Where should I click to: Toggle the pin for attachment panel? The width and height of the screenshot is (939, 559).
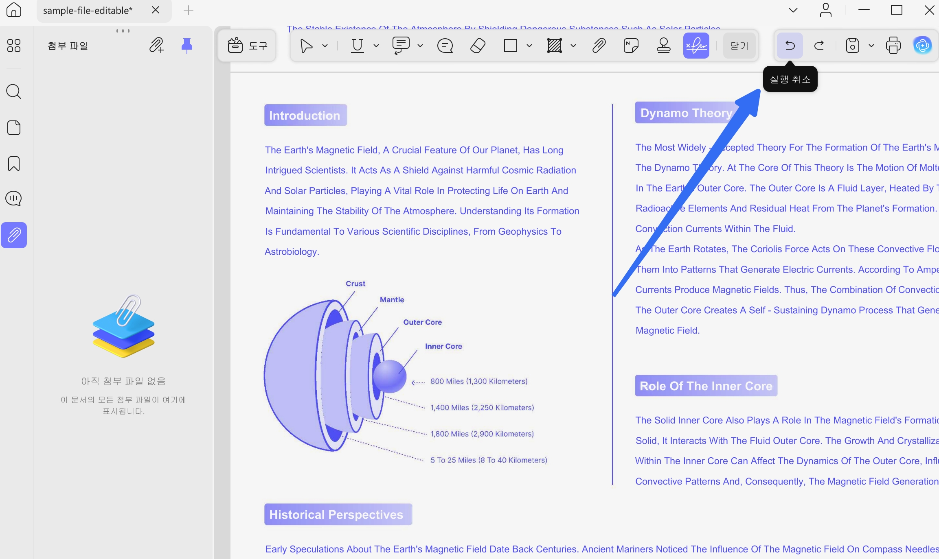click(x=186, y=45)
